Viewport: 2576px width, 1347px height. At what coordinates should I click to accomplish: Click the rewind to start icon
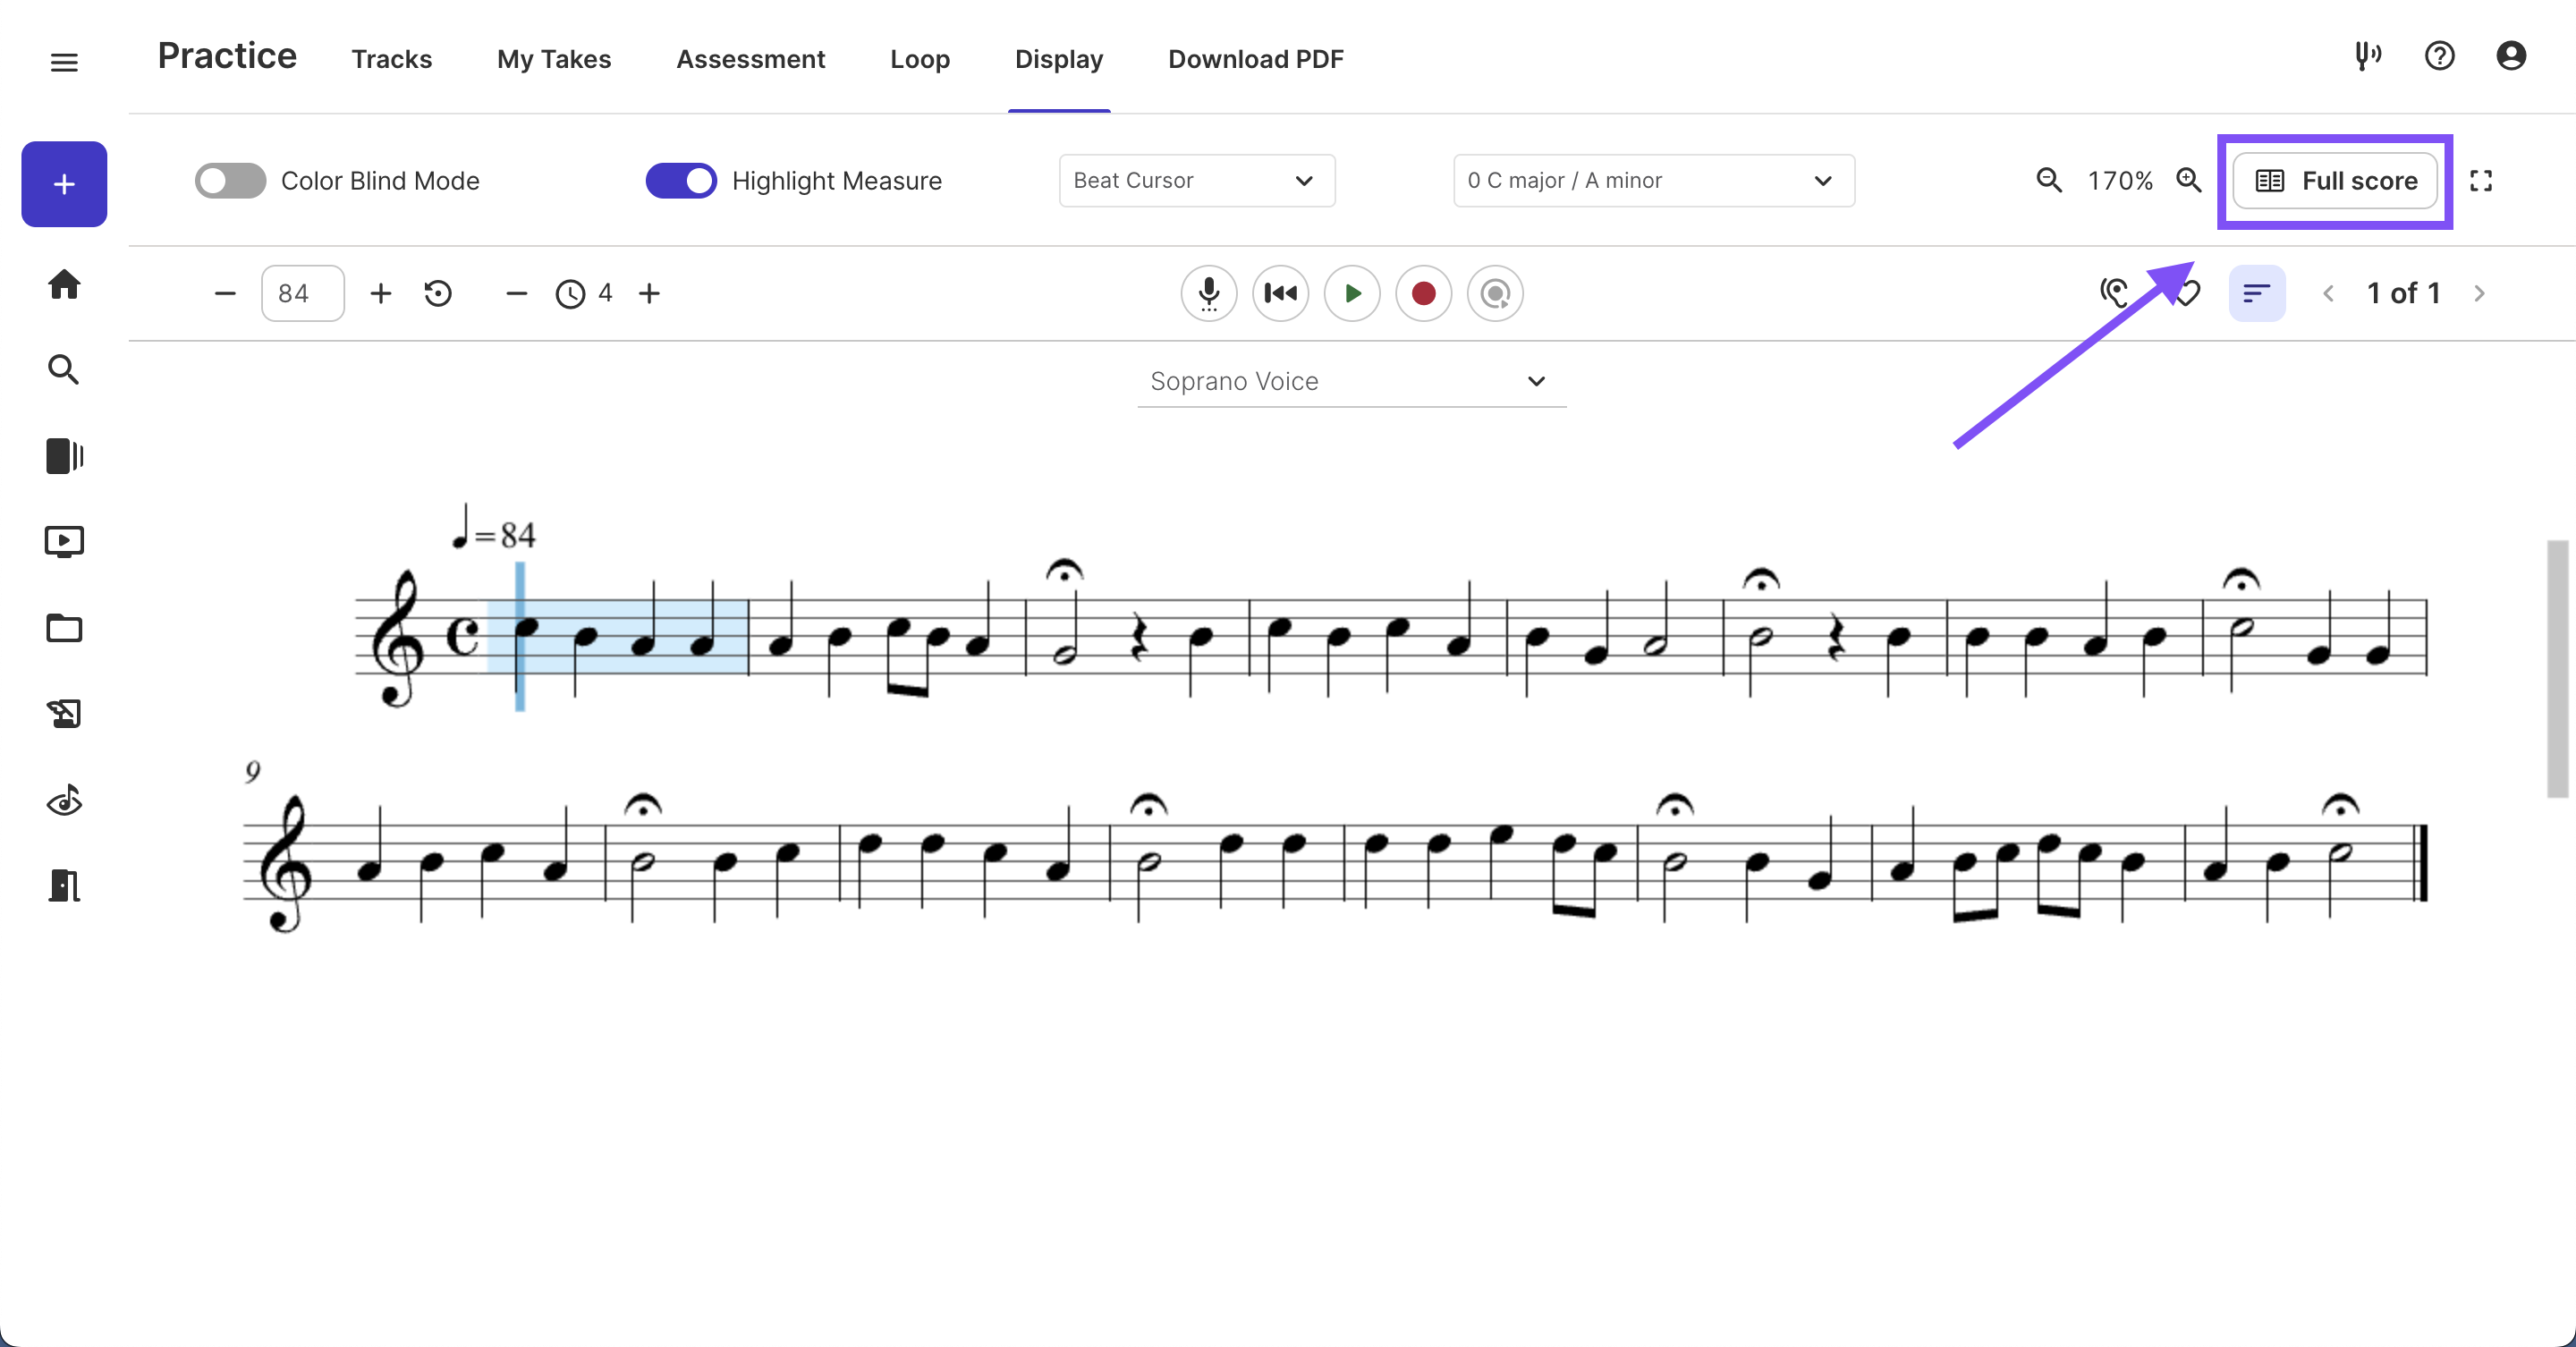1280,293
